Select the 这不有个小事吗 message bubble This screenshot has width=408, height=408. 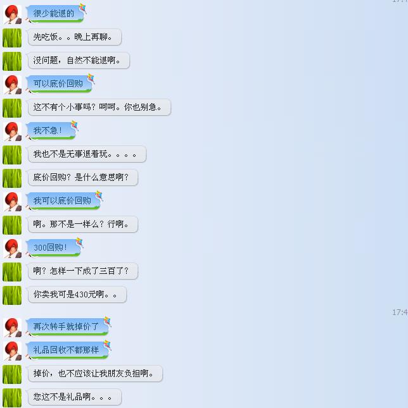click(99, 107)
